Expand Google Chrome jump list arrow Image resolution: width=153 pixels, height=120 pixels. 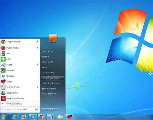click(x=38, y=42)
